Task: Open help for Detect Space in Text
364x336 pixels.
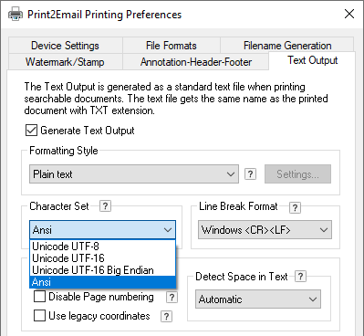Action: click(x=300, y=277)
